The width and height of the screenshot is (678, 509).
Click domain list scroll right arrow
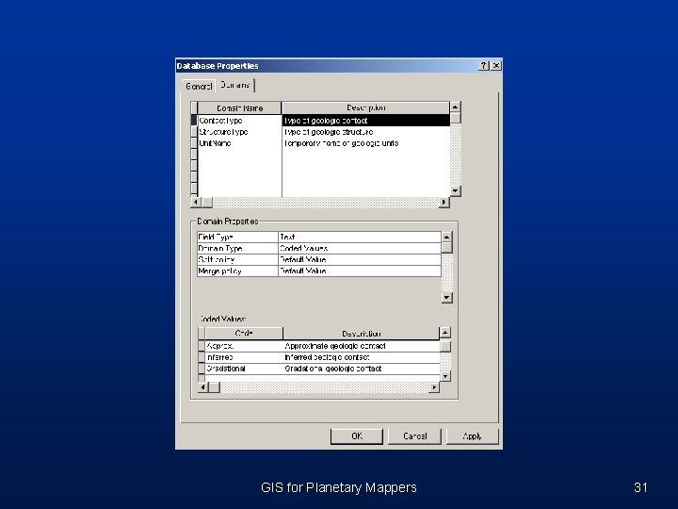pyautogui.click(x=444, y=202)
